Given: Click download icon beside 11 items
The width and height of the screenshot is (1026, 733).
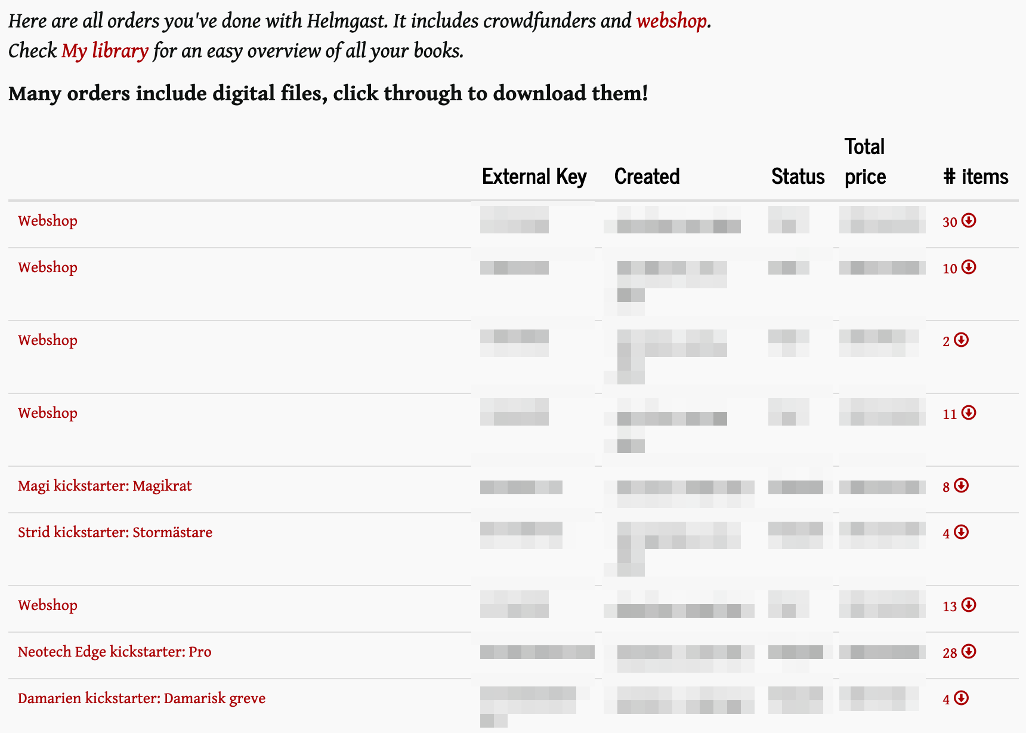Looking at the screenshot, I should [969, 412].
